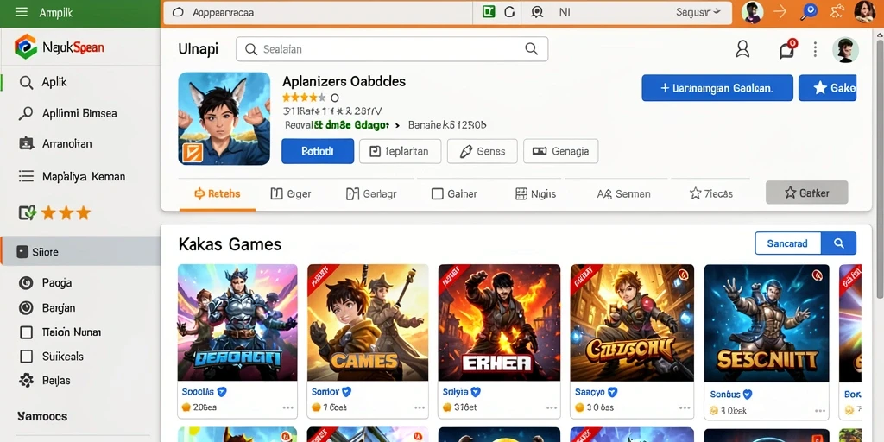884x442 pixels.
Task: Tick the Tlaion Nunai checkbox
Action: coord(26,332)
